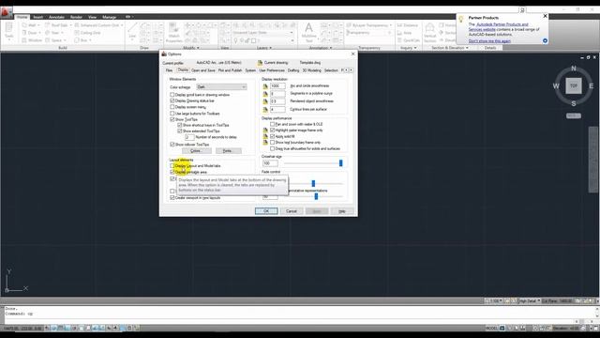Click the Colors... button
Image resolution: width=600 pixels, height=338 pixels.
[x=196, y=151]
